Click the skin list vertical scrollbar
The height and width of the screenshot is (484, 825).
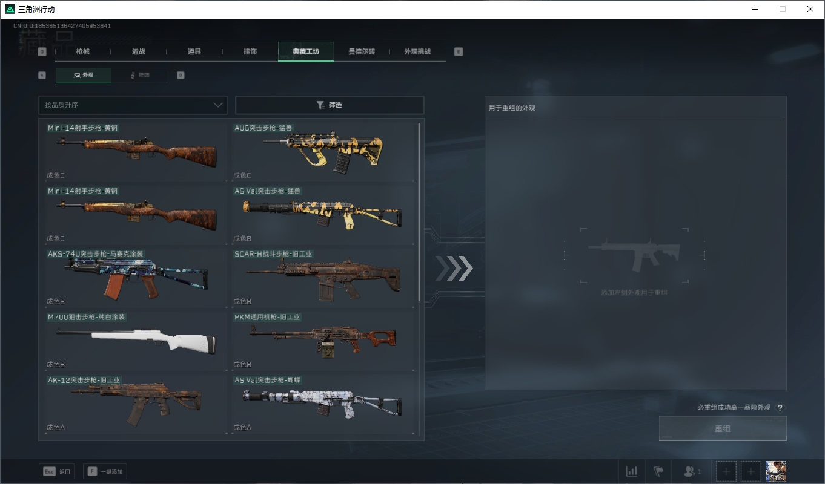(x=419, y=212)
